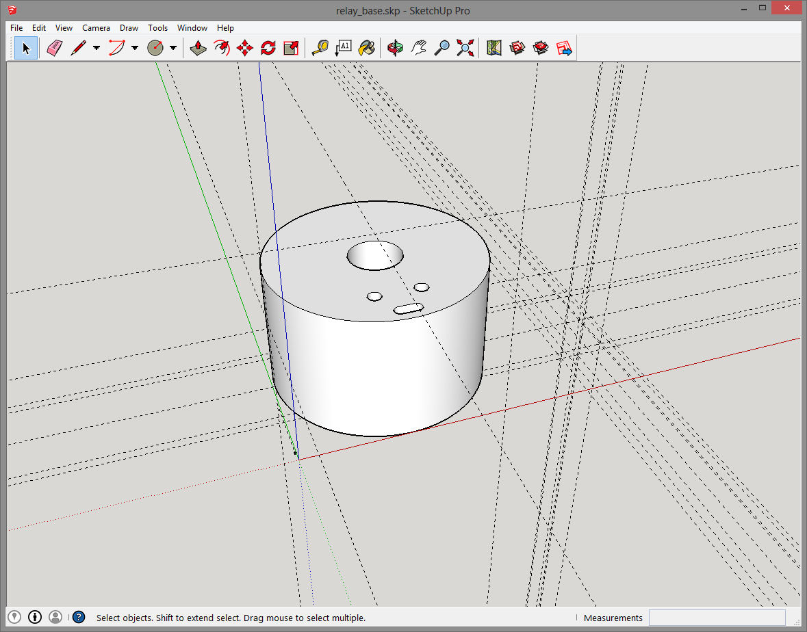Open the Tools menu

point(157,28)
